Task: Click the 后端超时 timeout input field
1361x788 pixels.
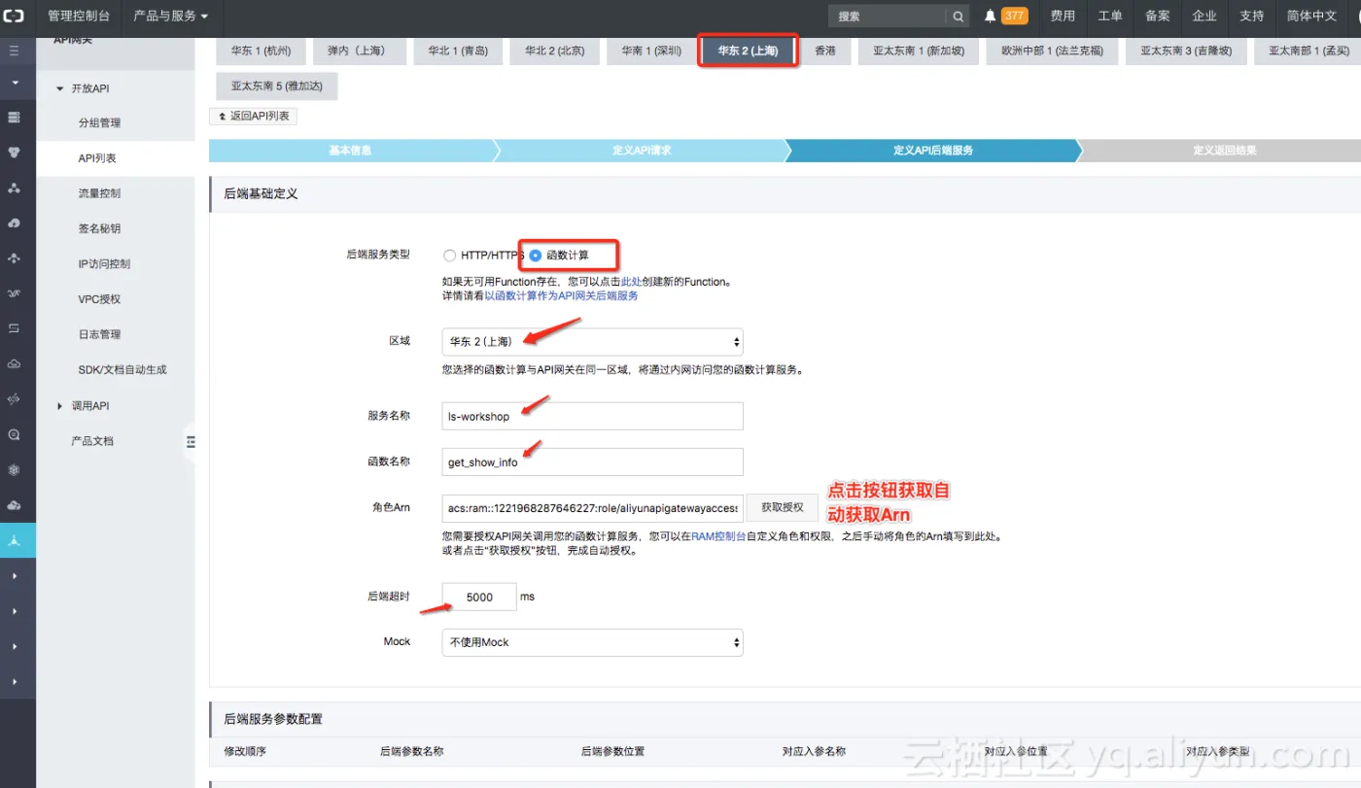Action: click(x=479, y=597)
